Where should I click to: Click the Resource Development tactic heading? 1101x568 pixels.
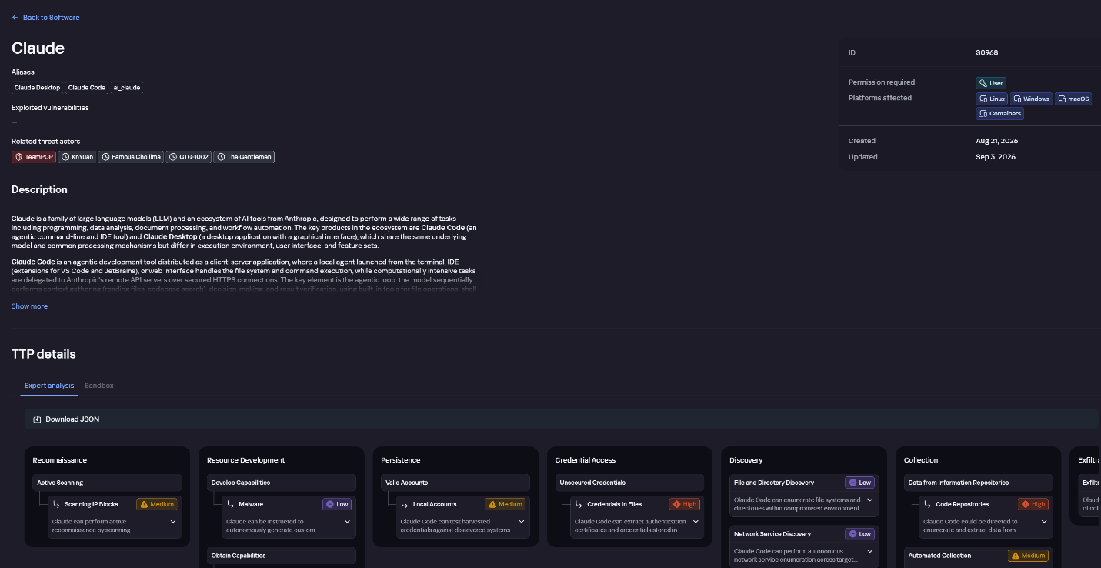coord(246,460)
